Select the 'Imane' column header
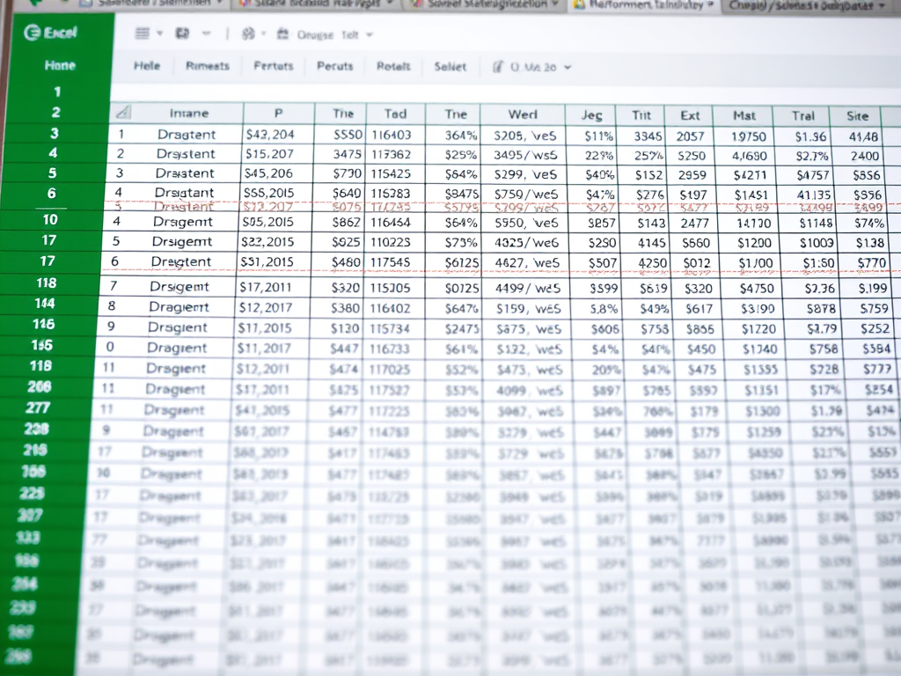Image resolution: width=901 pixels, height=676 pixels. pos(188,114)
